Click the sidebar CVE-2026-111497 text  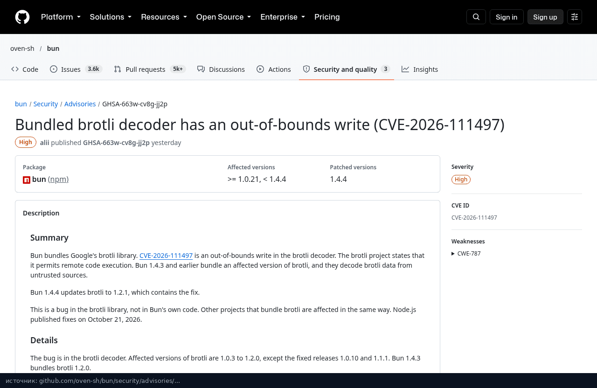coord(474,218)
